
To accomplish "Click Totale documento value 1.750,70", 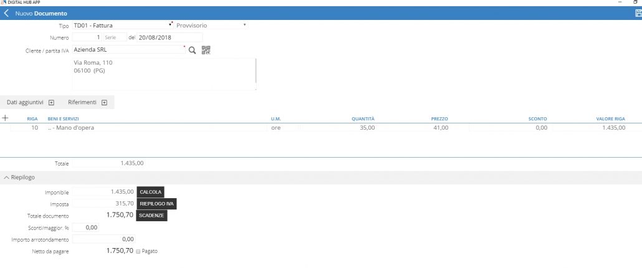I will click(120, 215).
